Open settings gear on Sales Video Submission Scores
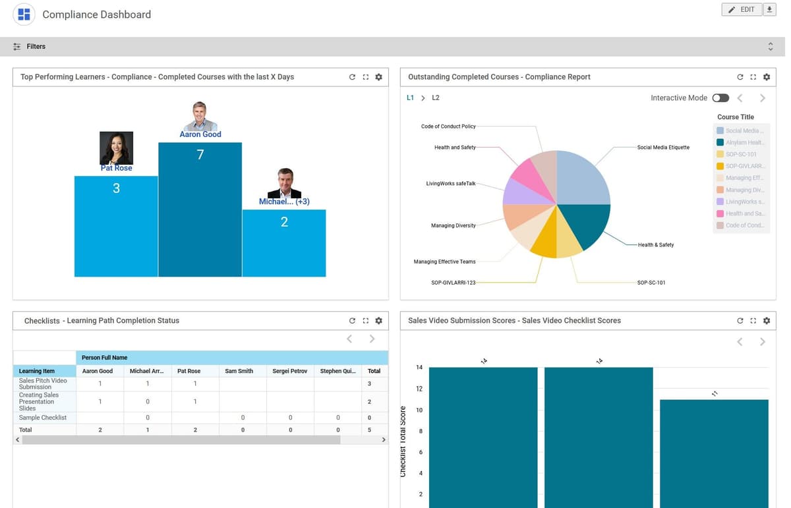Image resolution: width=791 pixels, height=508 pixels. pyautogui.click(x=767, y=320)
